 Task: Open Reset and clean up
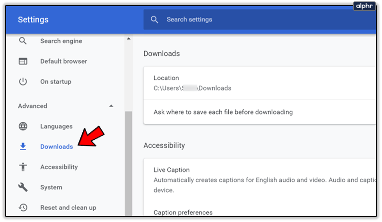(x=68, y=208)
